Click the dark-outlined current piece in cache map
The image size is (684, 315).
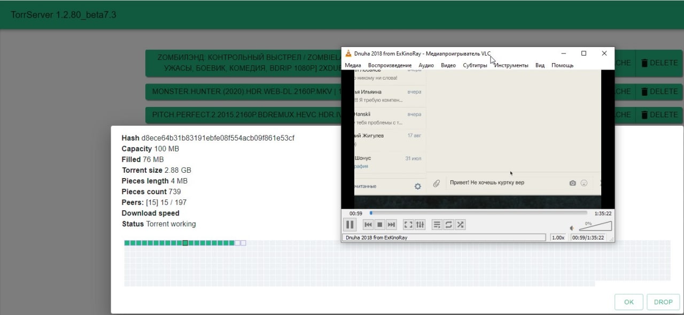[185, 243]
